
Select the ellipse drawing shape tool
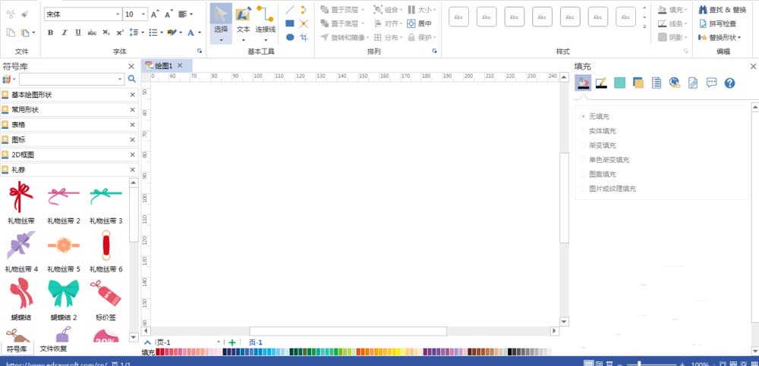pos(289,37)
